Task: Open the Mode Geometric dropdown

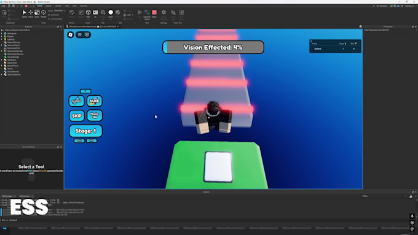Action: (x=60, y=10)
